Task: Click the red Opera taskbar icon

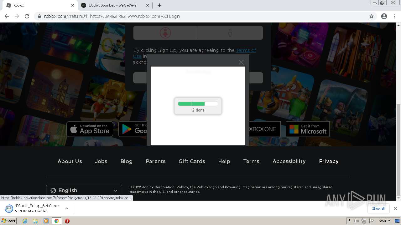Action: [67, 221]
